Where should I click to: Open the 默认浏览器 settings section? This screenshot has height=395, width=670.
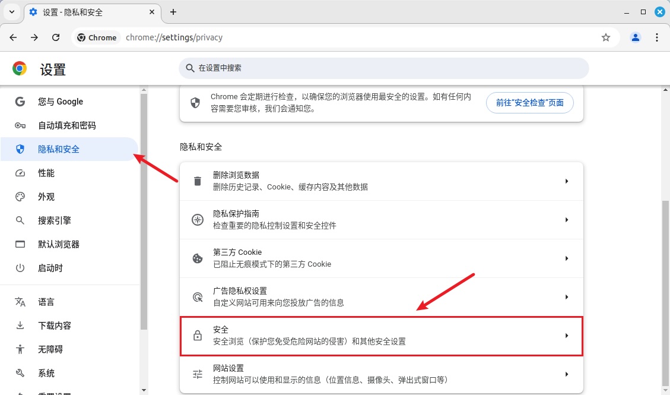click(69, 244)
